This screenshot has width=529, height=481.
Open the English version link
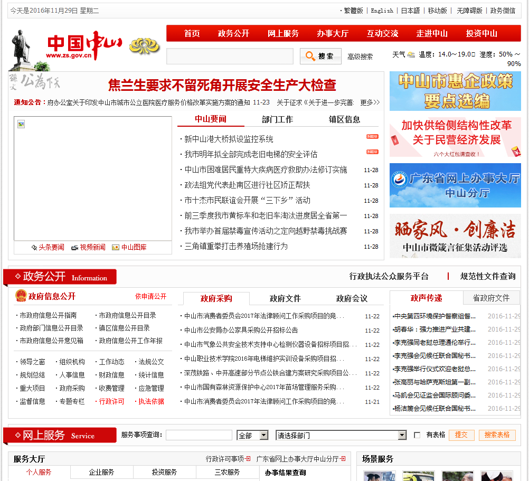click(382, 11)
